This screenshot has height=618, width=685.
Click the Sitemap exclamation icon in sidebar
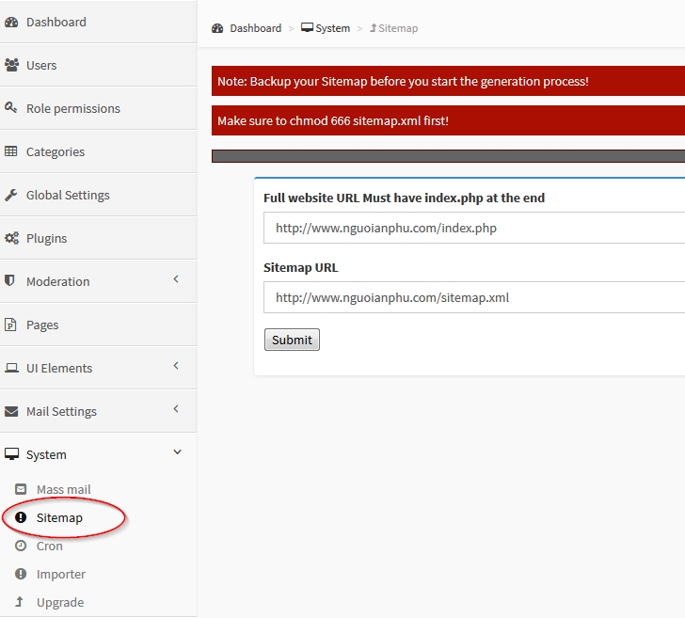(21, 517)
